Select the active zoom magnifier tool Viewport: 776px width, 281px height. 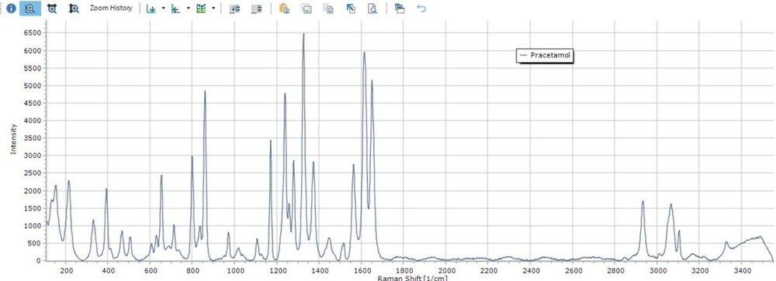tap(30, 9)
